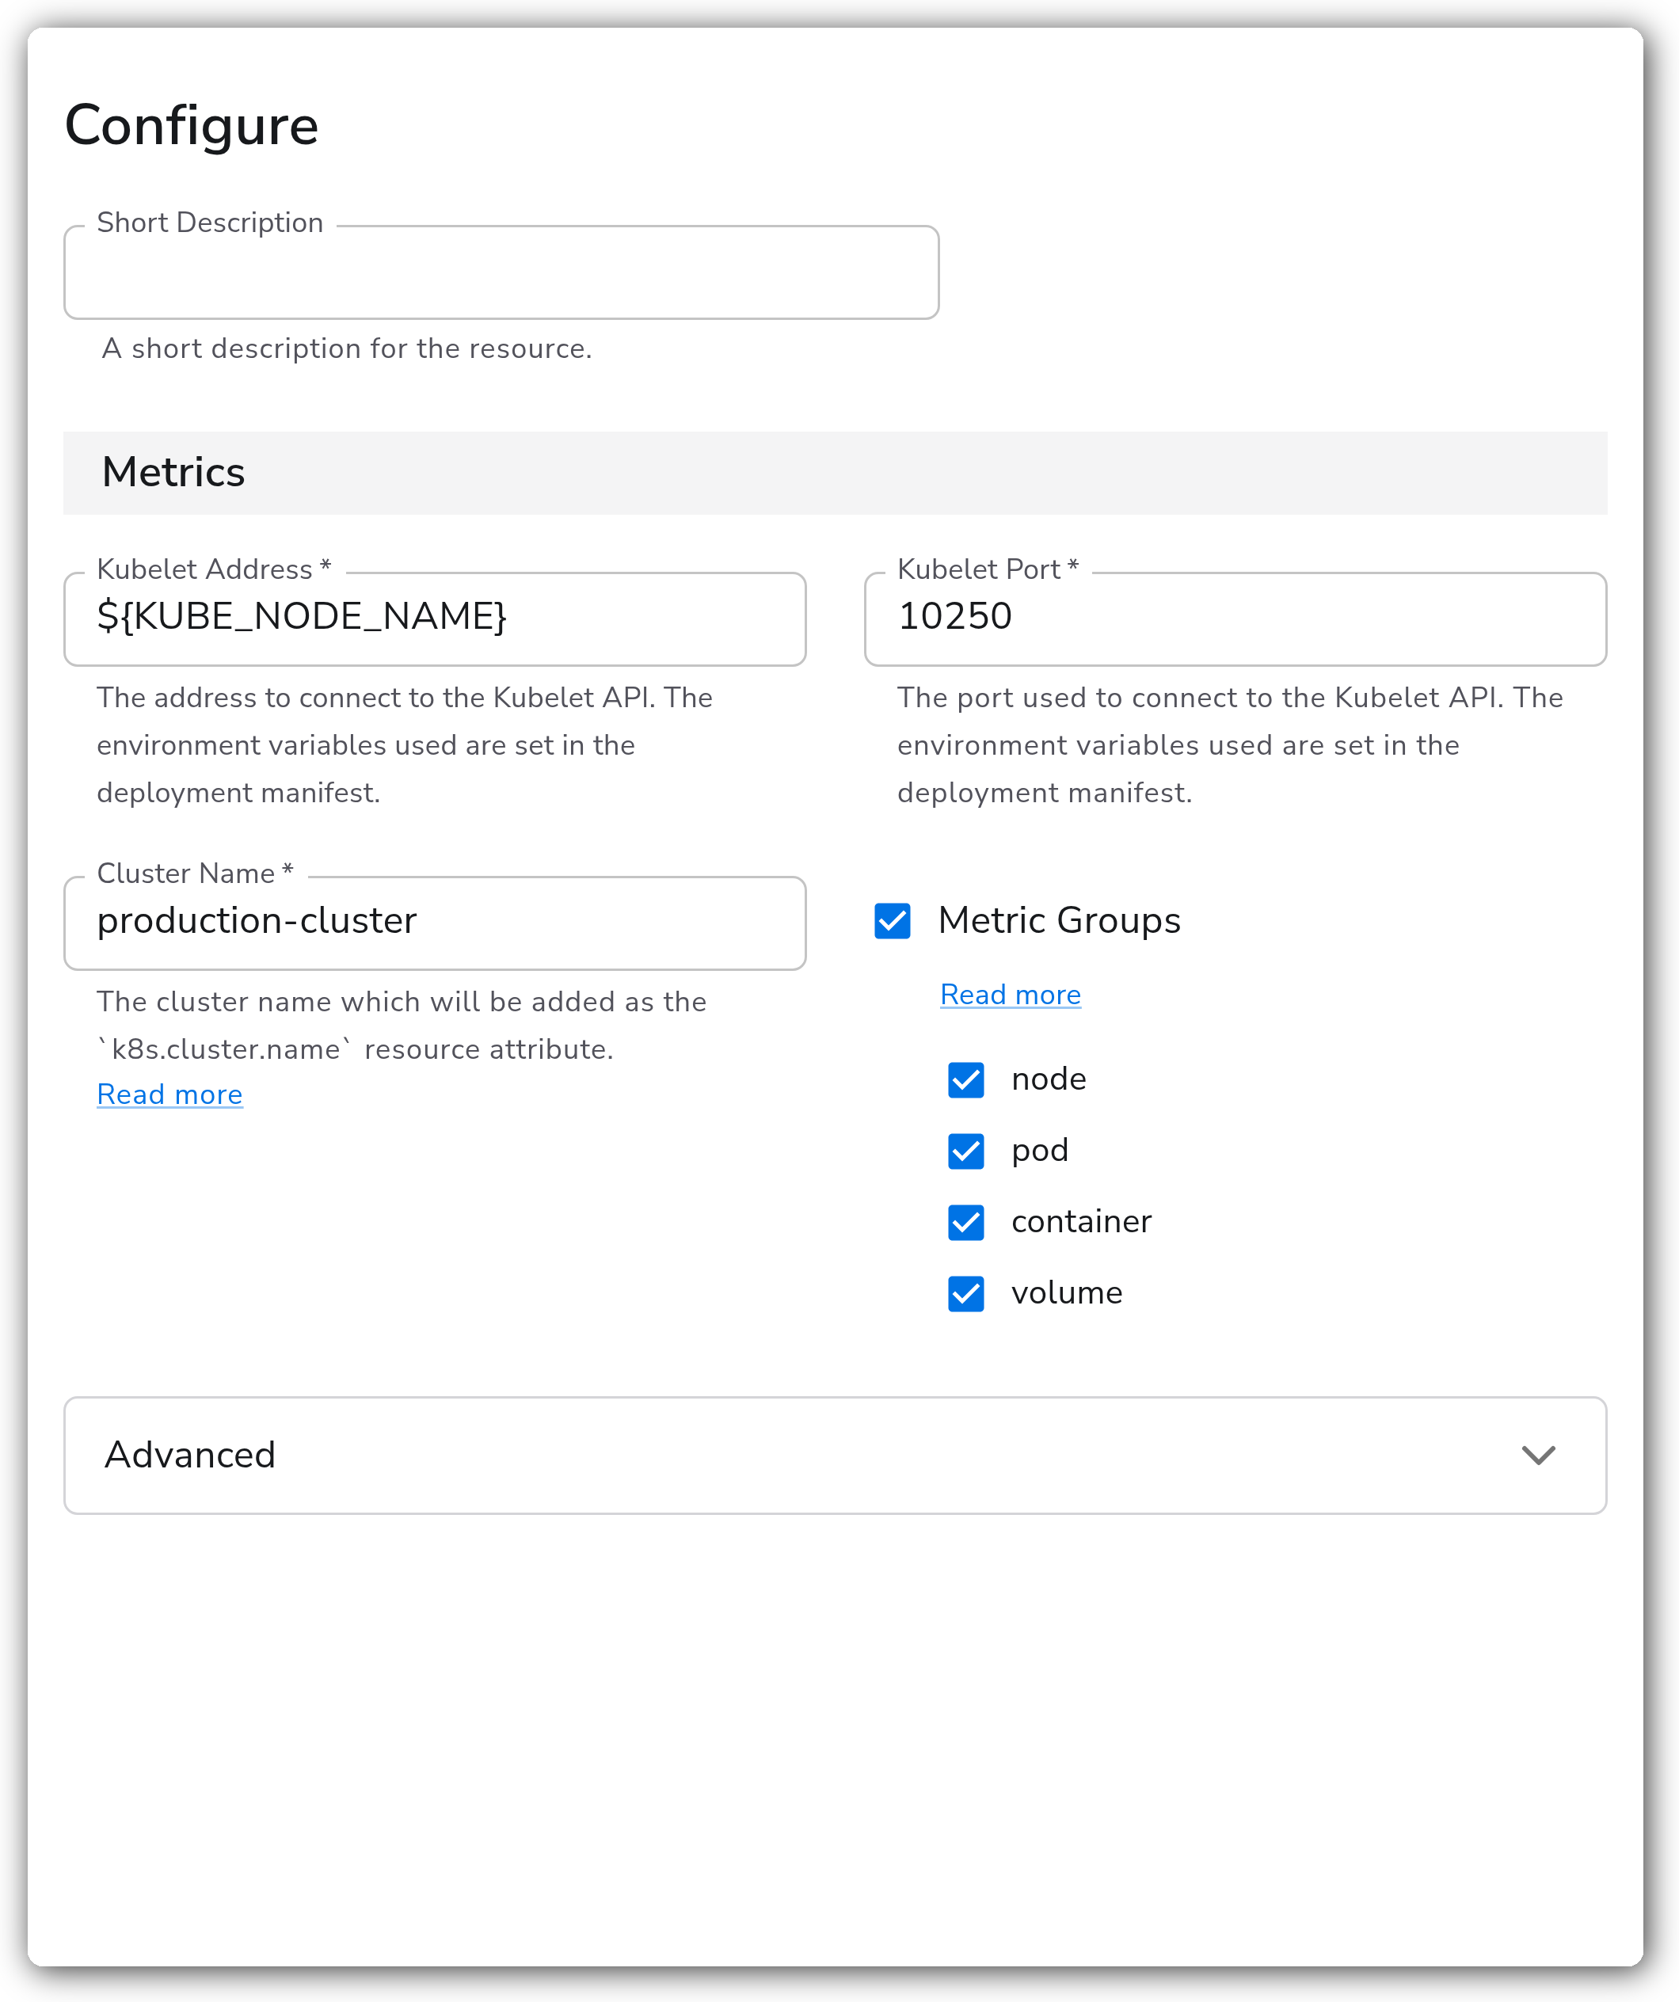Screen dimensions: 1679x2002
Task: Click the Kubelet Port field
Action: pyautogui.click(x=1235, y=618)
